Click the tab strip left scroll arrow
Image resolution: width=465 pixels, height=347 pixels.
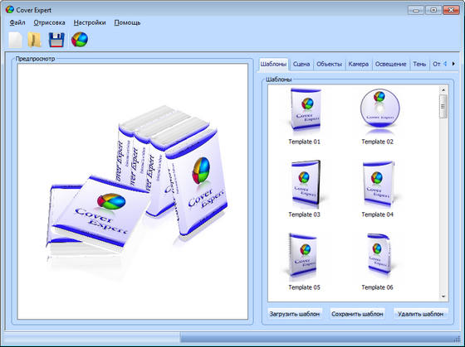445,64
